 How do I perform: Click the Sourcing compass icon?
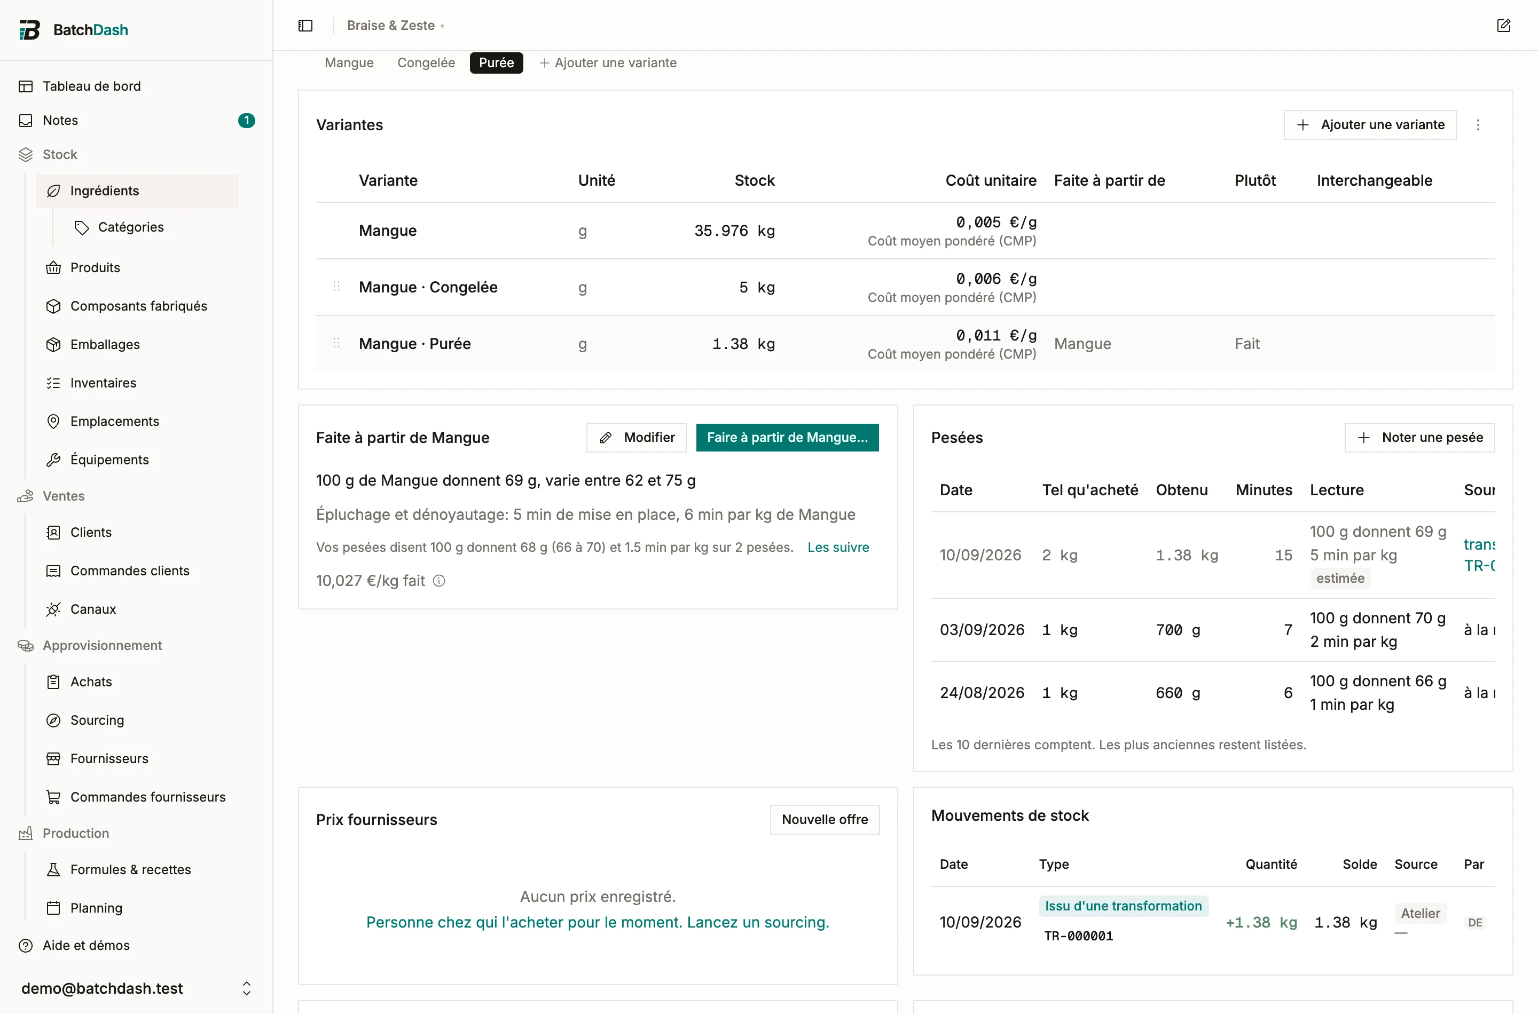click(54, 720)
